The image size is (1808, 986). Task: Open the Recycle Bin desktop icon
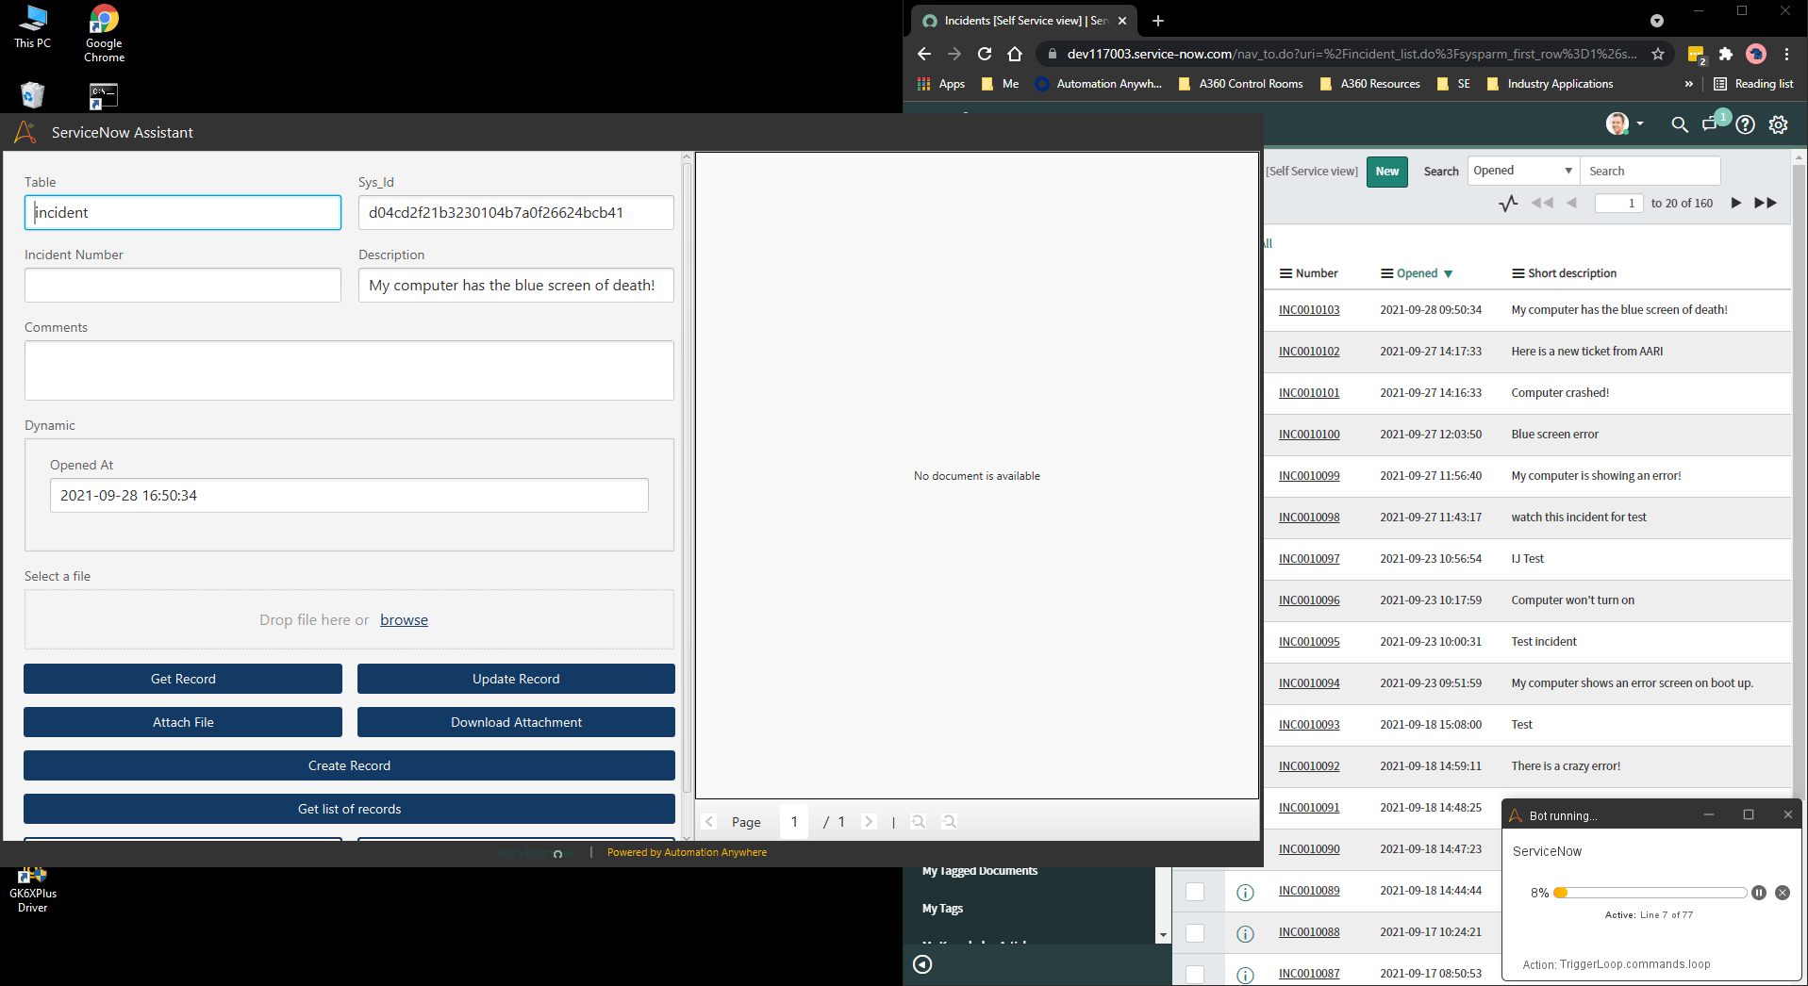tap(33, 94)
